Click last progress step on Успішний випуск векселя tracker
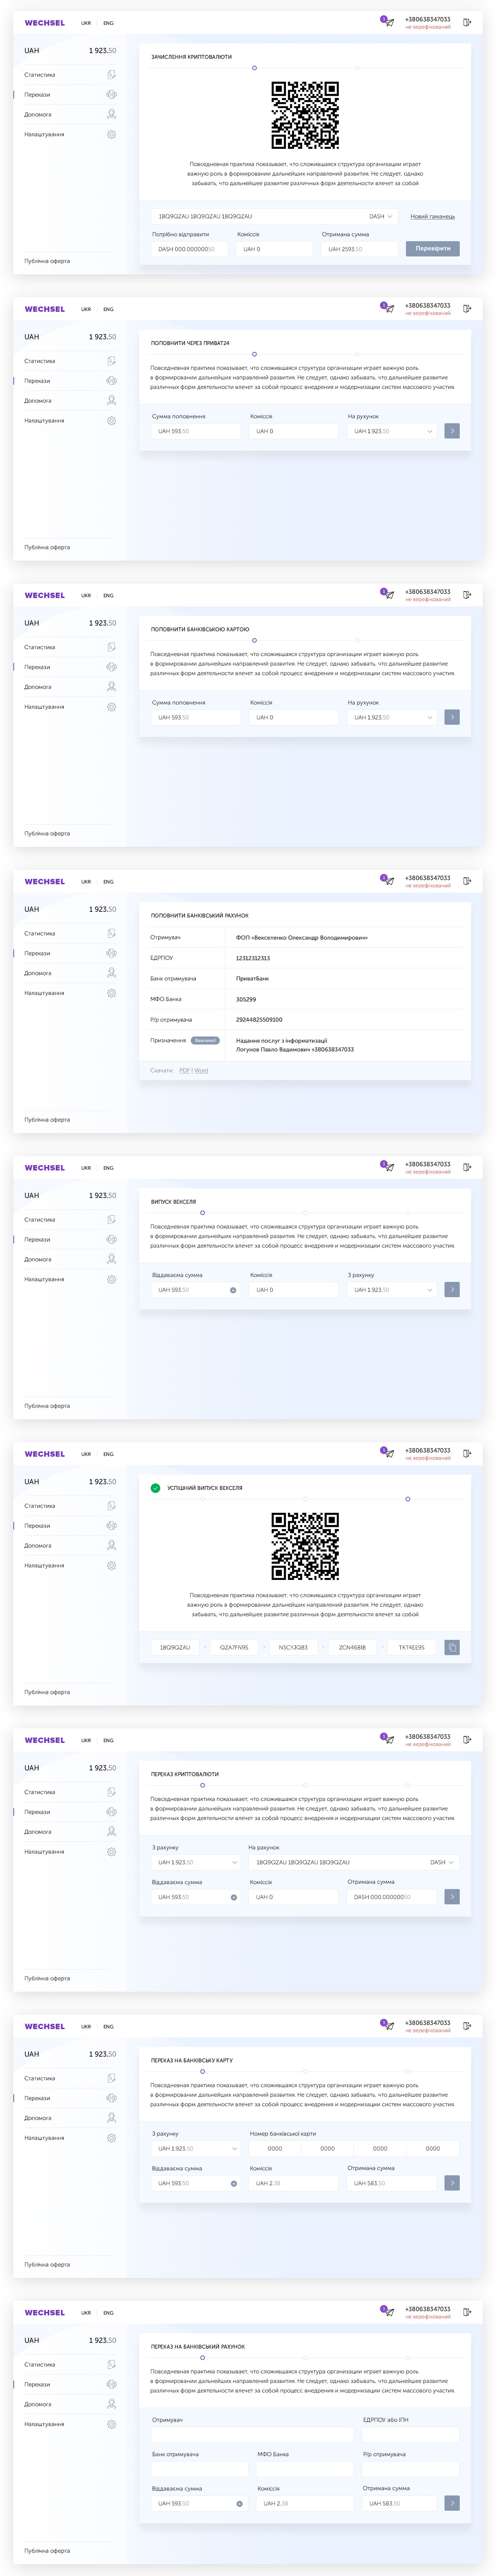496x2576 pixels. click(x=407, y=1499)
